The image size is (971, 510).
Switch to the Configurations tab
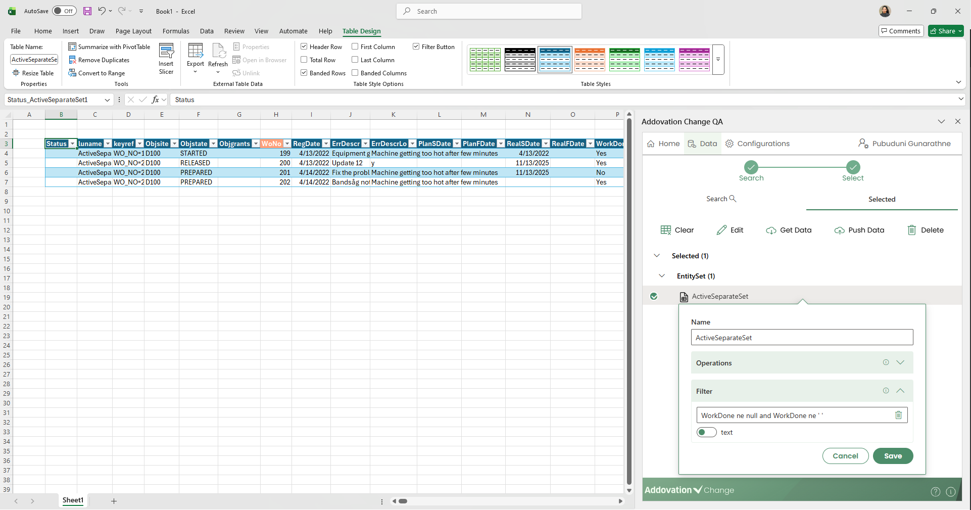coord(757,144)
